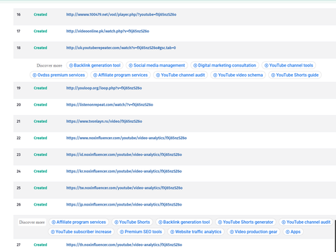Click the arrow icon on the Apps chip
Image resolution: width=336 pixels, height=252 pixels.
pyautogui.click(x=288, y=232)
